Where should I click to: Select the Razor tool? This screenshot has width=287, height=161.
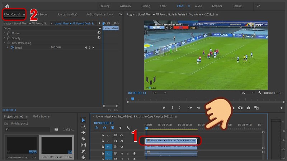[83, 138]
